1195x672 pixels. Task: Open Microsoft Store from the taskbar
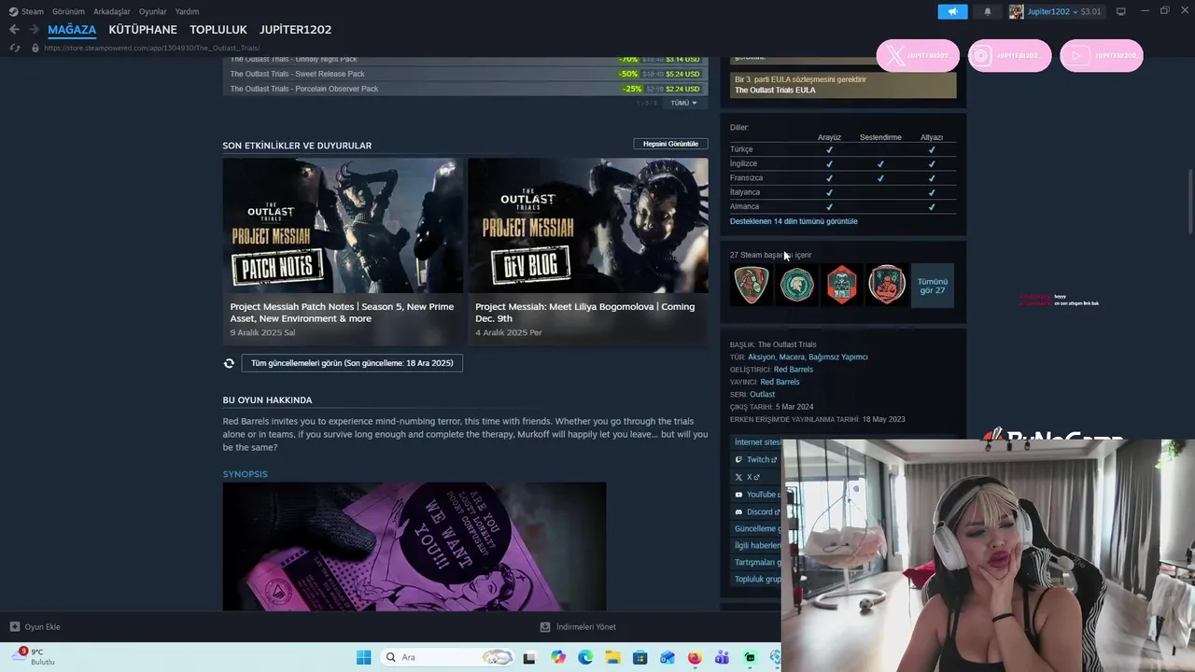(x=640, y=657)
